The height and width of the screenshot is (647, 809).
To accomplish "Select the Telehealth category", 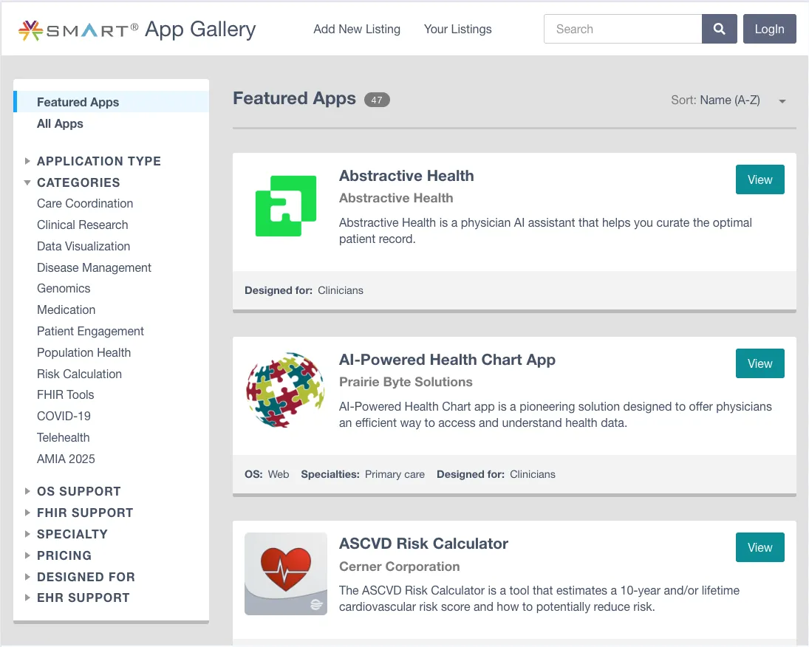I will [63, 437].
